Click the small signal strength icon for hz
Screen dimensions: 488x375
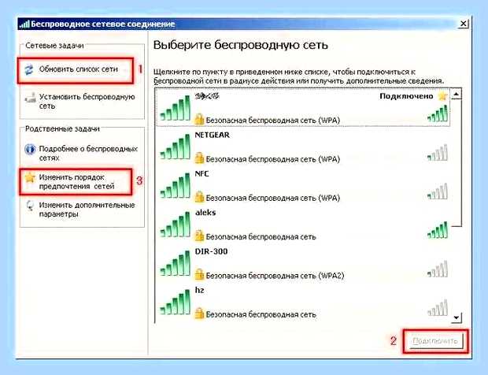(x=438, y=308)
